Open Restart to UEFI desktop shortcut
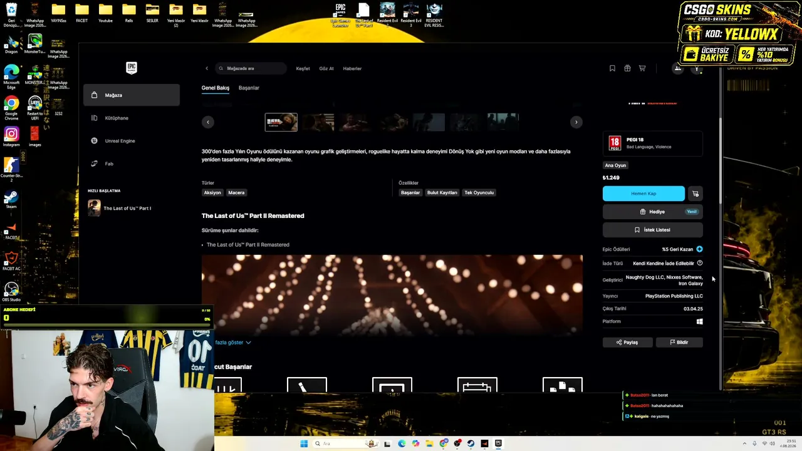The height and width of the screenshot is (451, 802). click(x=35, y=108)
